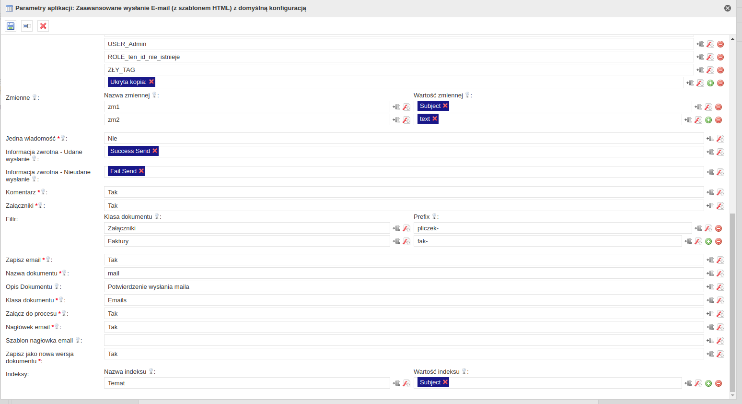Click the Opis Dokumentu input field
742x404 pixels.
(x=404, y=287)
